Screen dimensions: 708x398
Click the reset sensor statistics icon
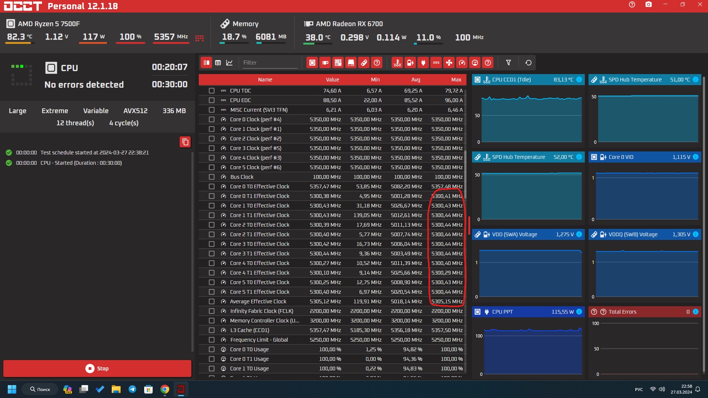pos(528,63)
